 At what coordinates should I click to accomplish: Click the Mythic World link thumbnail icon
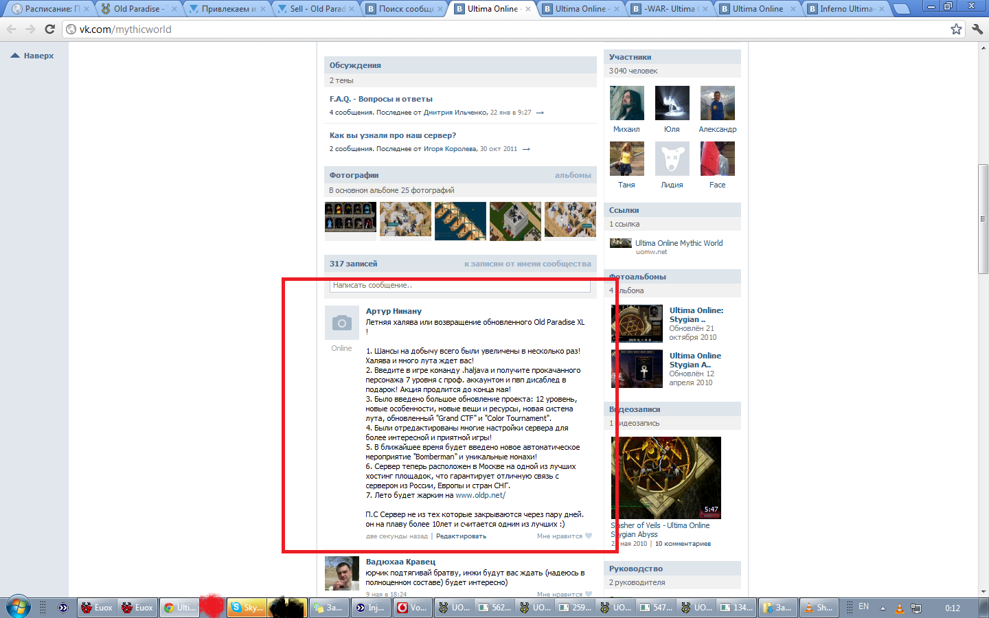coord(621,243)
